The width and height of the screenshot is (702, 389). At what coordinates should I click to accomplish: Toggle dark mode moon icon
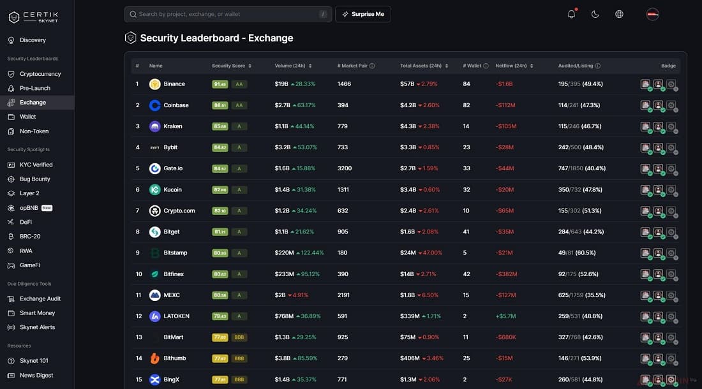595,14
